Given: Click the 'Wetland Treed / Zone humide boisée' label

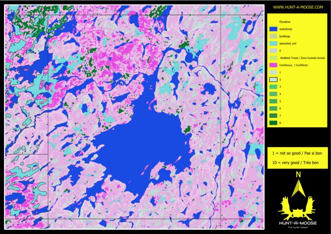Looking at the screenshot, I should click(302, 58).
